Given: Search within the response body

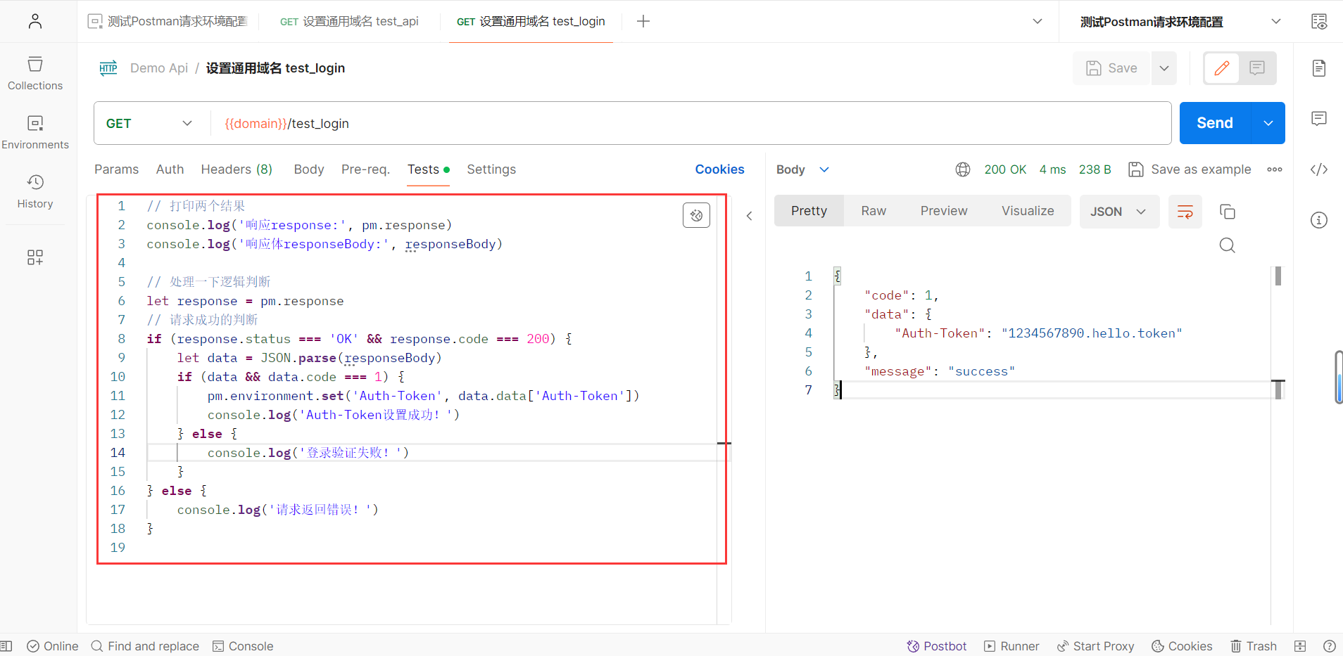Looking at the screenshot, I should click(x=1228, y=245).
